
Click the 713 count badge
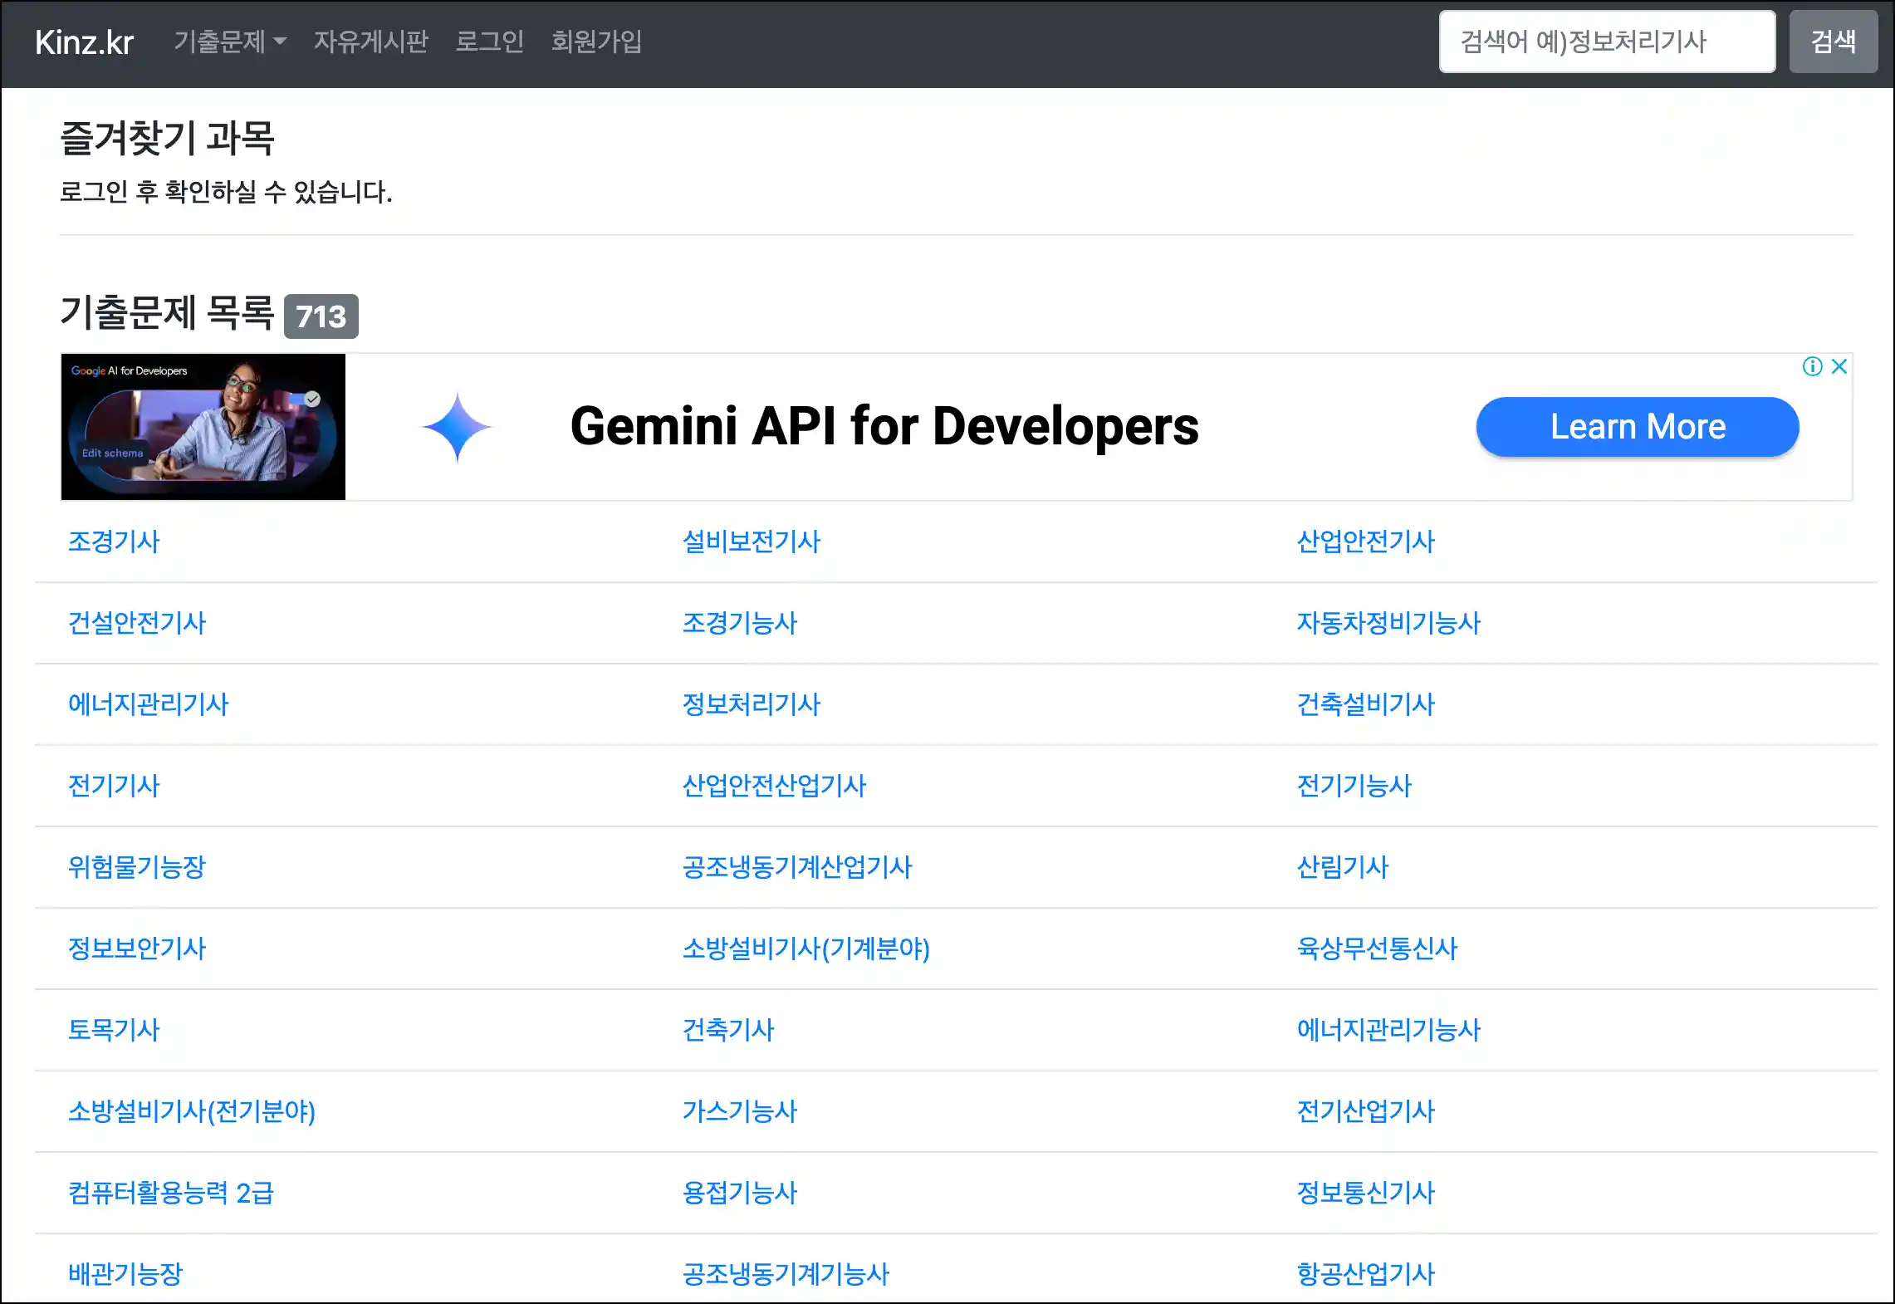click(321, 316)
